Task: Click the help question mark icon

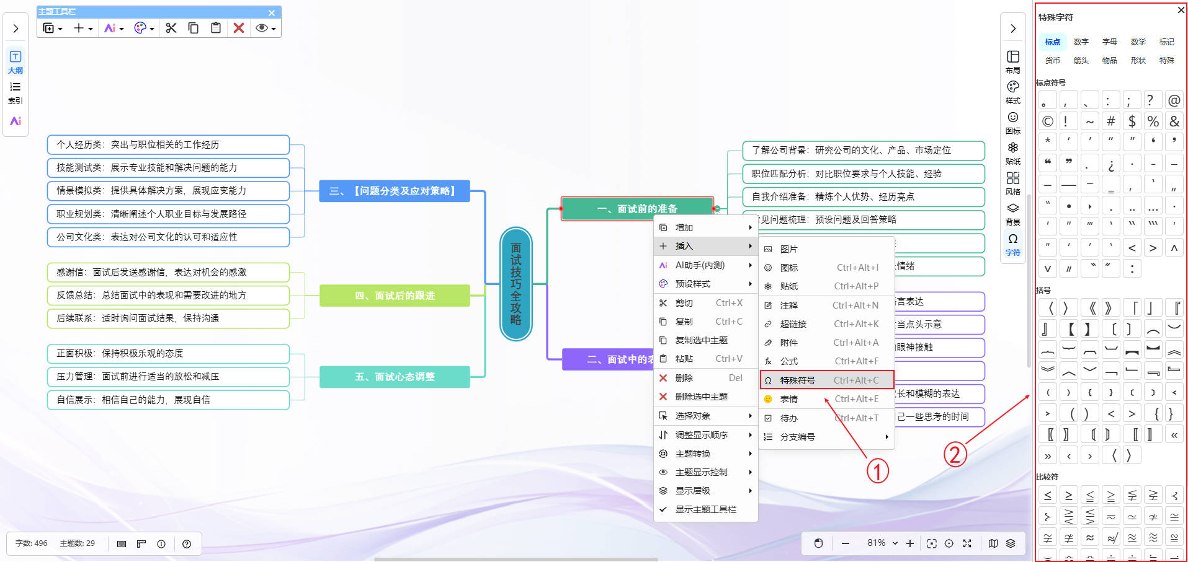Action: click(187, 544)
